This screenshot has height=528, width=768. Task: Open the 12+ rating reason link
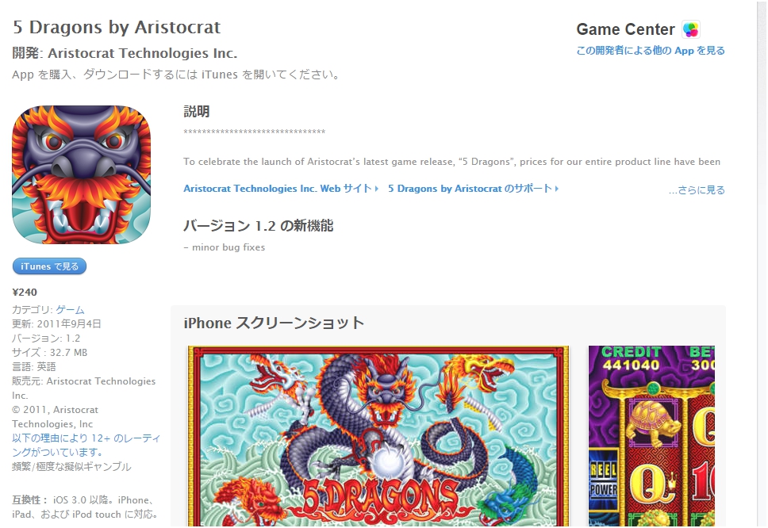(86, 445)
